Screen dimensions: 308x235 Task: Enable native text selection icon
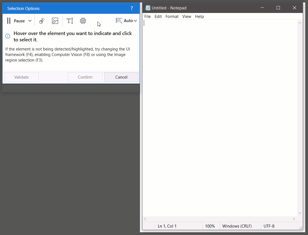coord(70,21)
